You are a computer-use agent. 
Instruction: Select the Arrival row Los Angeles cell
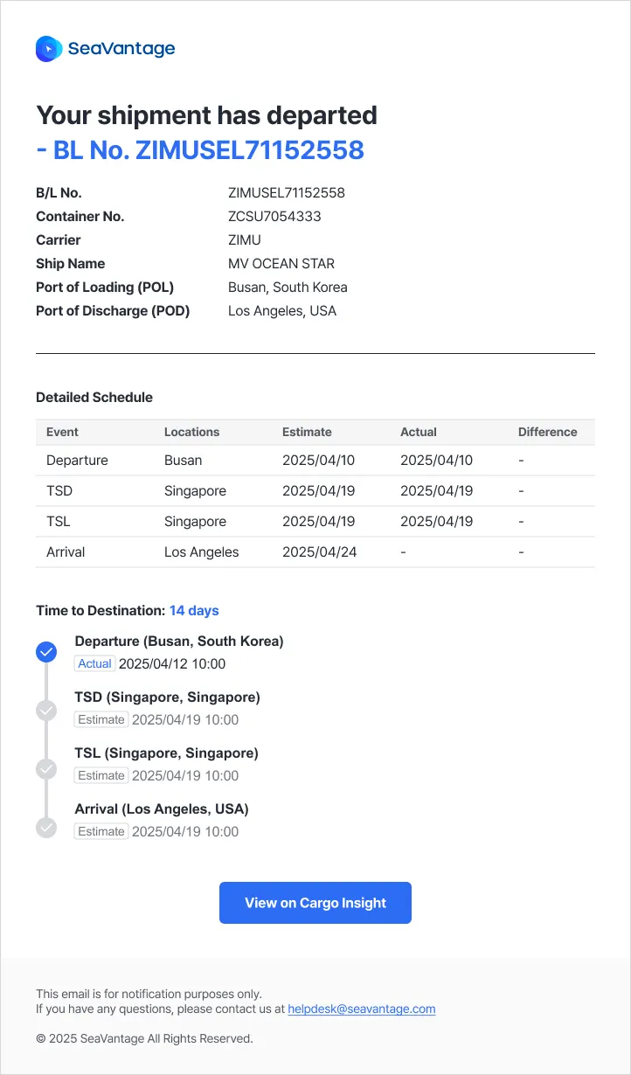point(201,552)
